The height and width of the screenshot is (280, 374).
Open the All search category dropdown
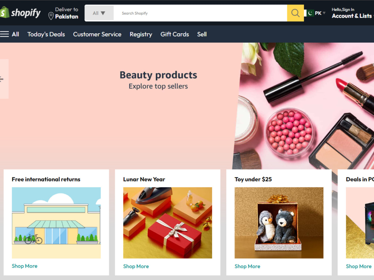pyautogui.click(x=99, y=13)
